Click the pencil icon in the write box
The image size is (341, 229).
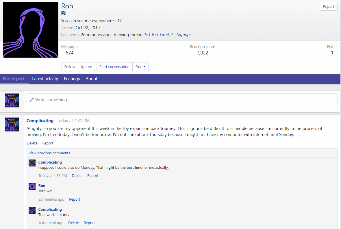coord(32,100)
